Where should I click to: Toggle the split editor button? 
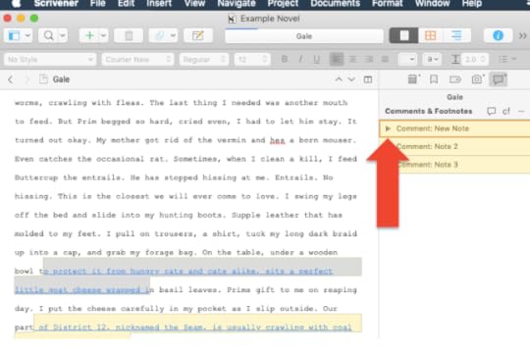pos(368,79)
